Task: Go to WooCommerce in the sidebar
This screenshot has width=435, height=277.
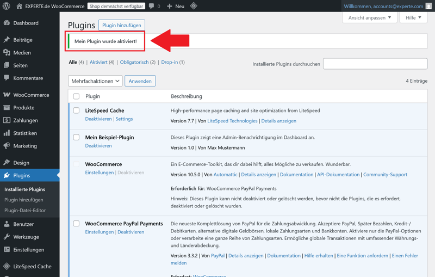Action: pos(31,95)
